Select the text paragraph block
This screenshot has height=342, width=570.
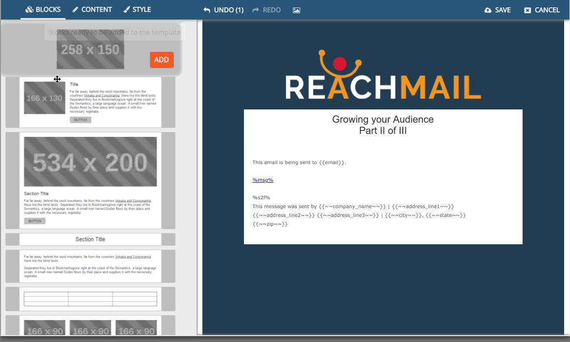coord(90,266)
